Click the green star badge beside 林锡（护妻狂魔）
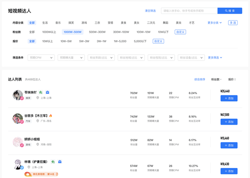 [53, 162]
